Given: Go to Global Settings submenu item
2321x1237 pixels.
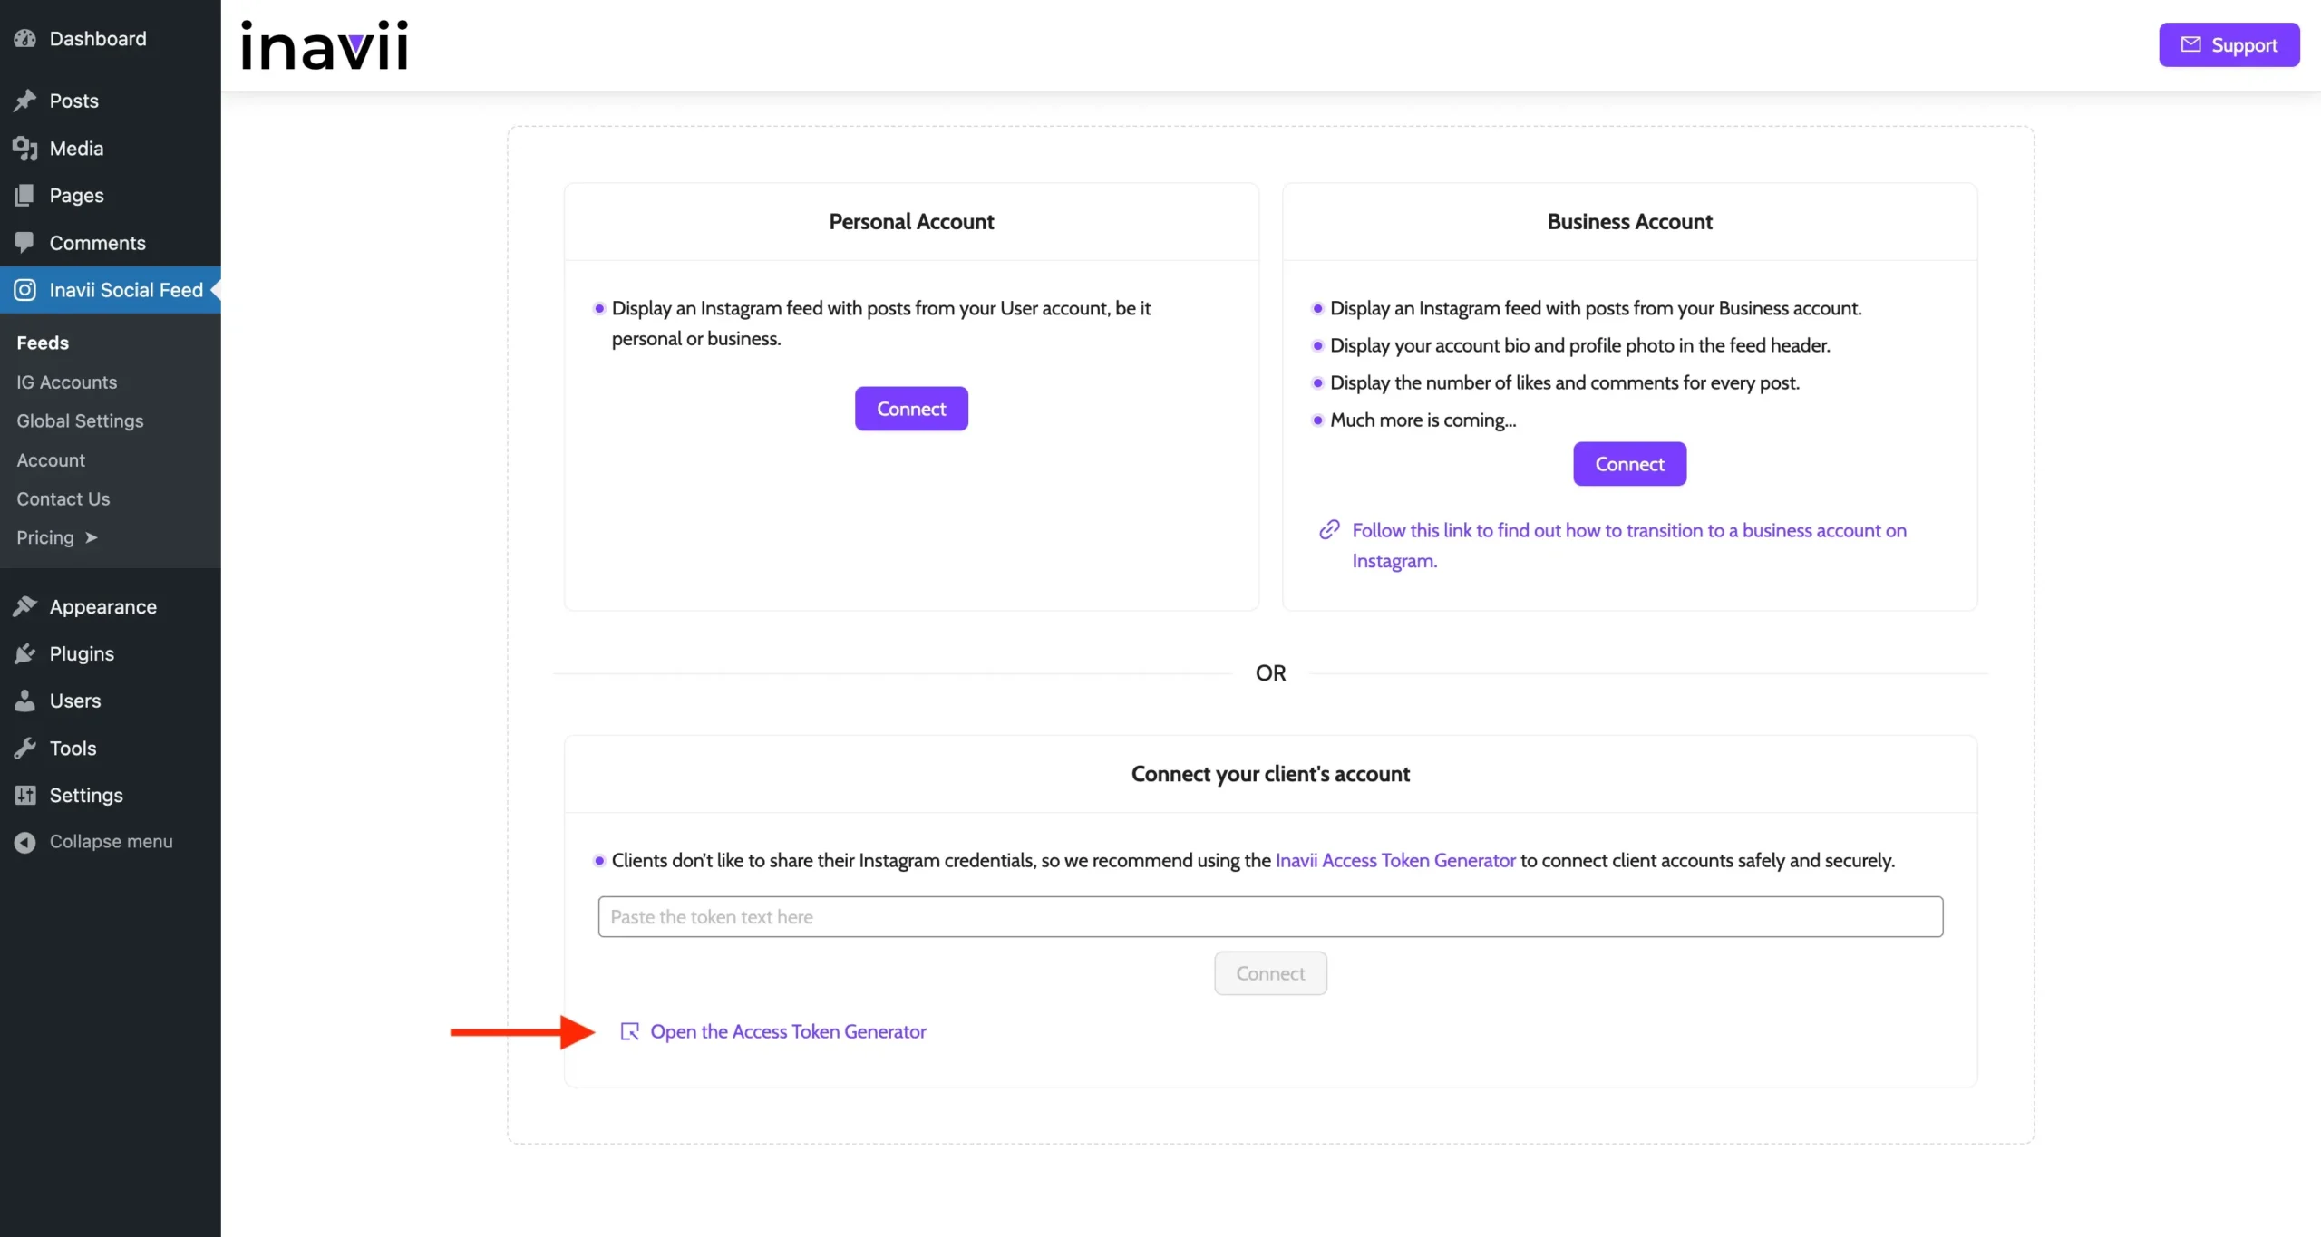Looking at the screenshot, I should tap(80, 421).
